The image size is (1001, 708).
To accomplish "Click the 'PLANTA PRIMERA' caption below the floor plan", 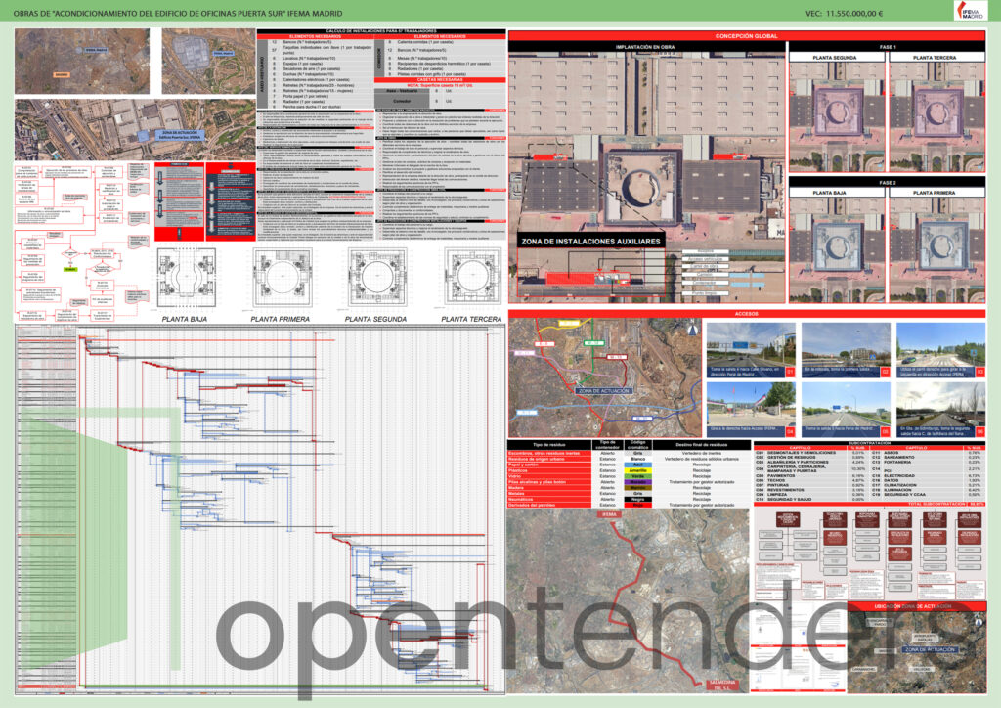I will [x=280, y=319].
